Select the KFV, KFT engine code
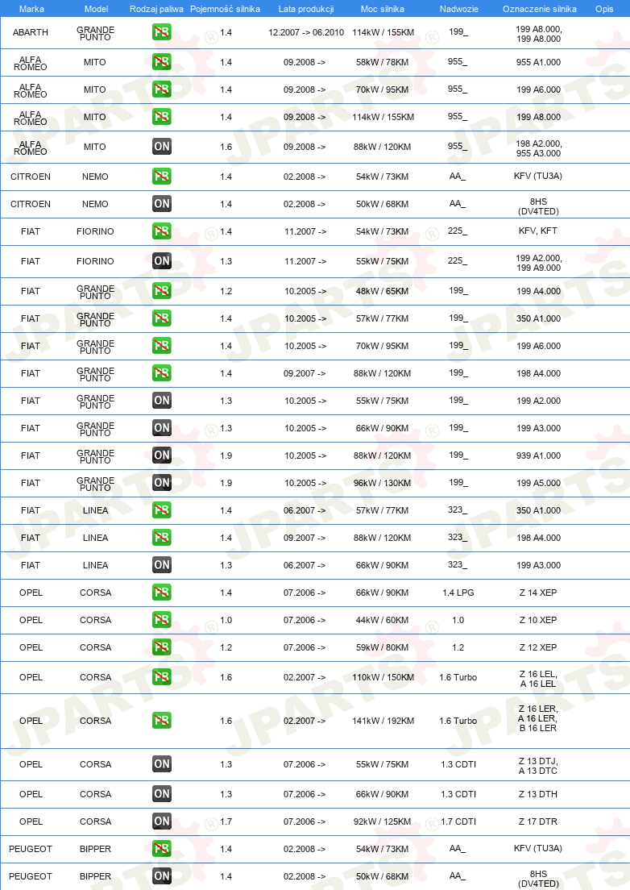 538,231
